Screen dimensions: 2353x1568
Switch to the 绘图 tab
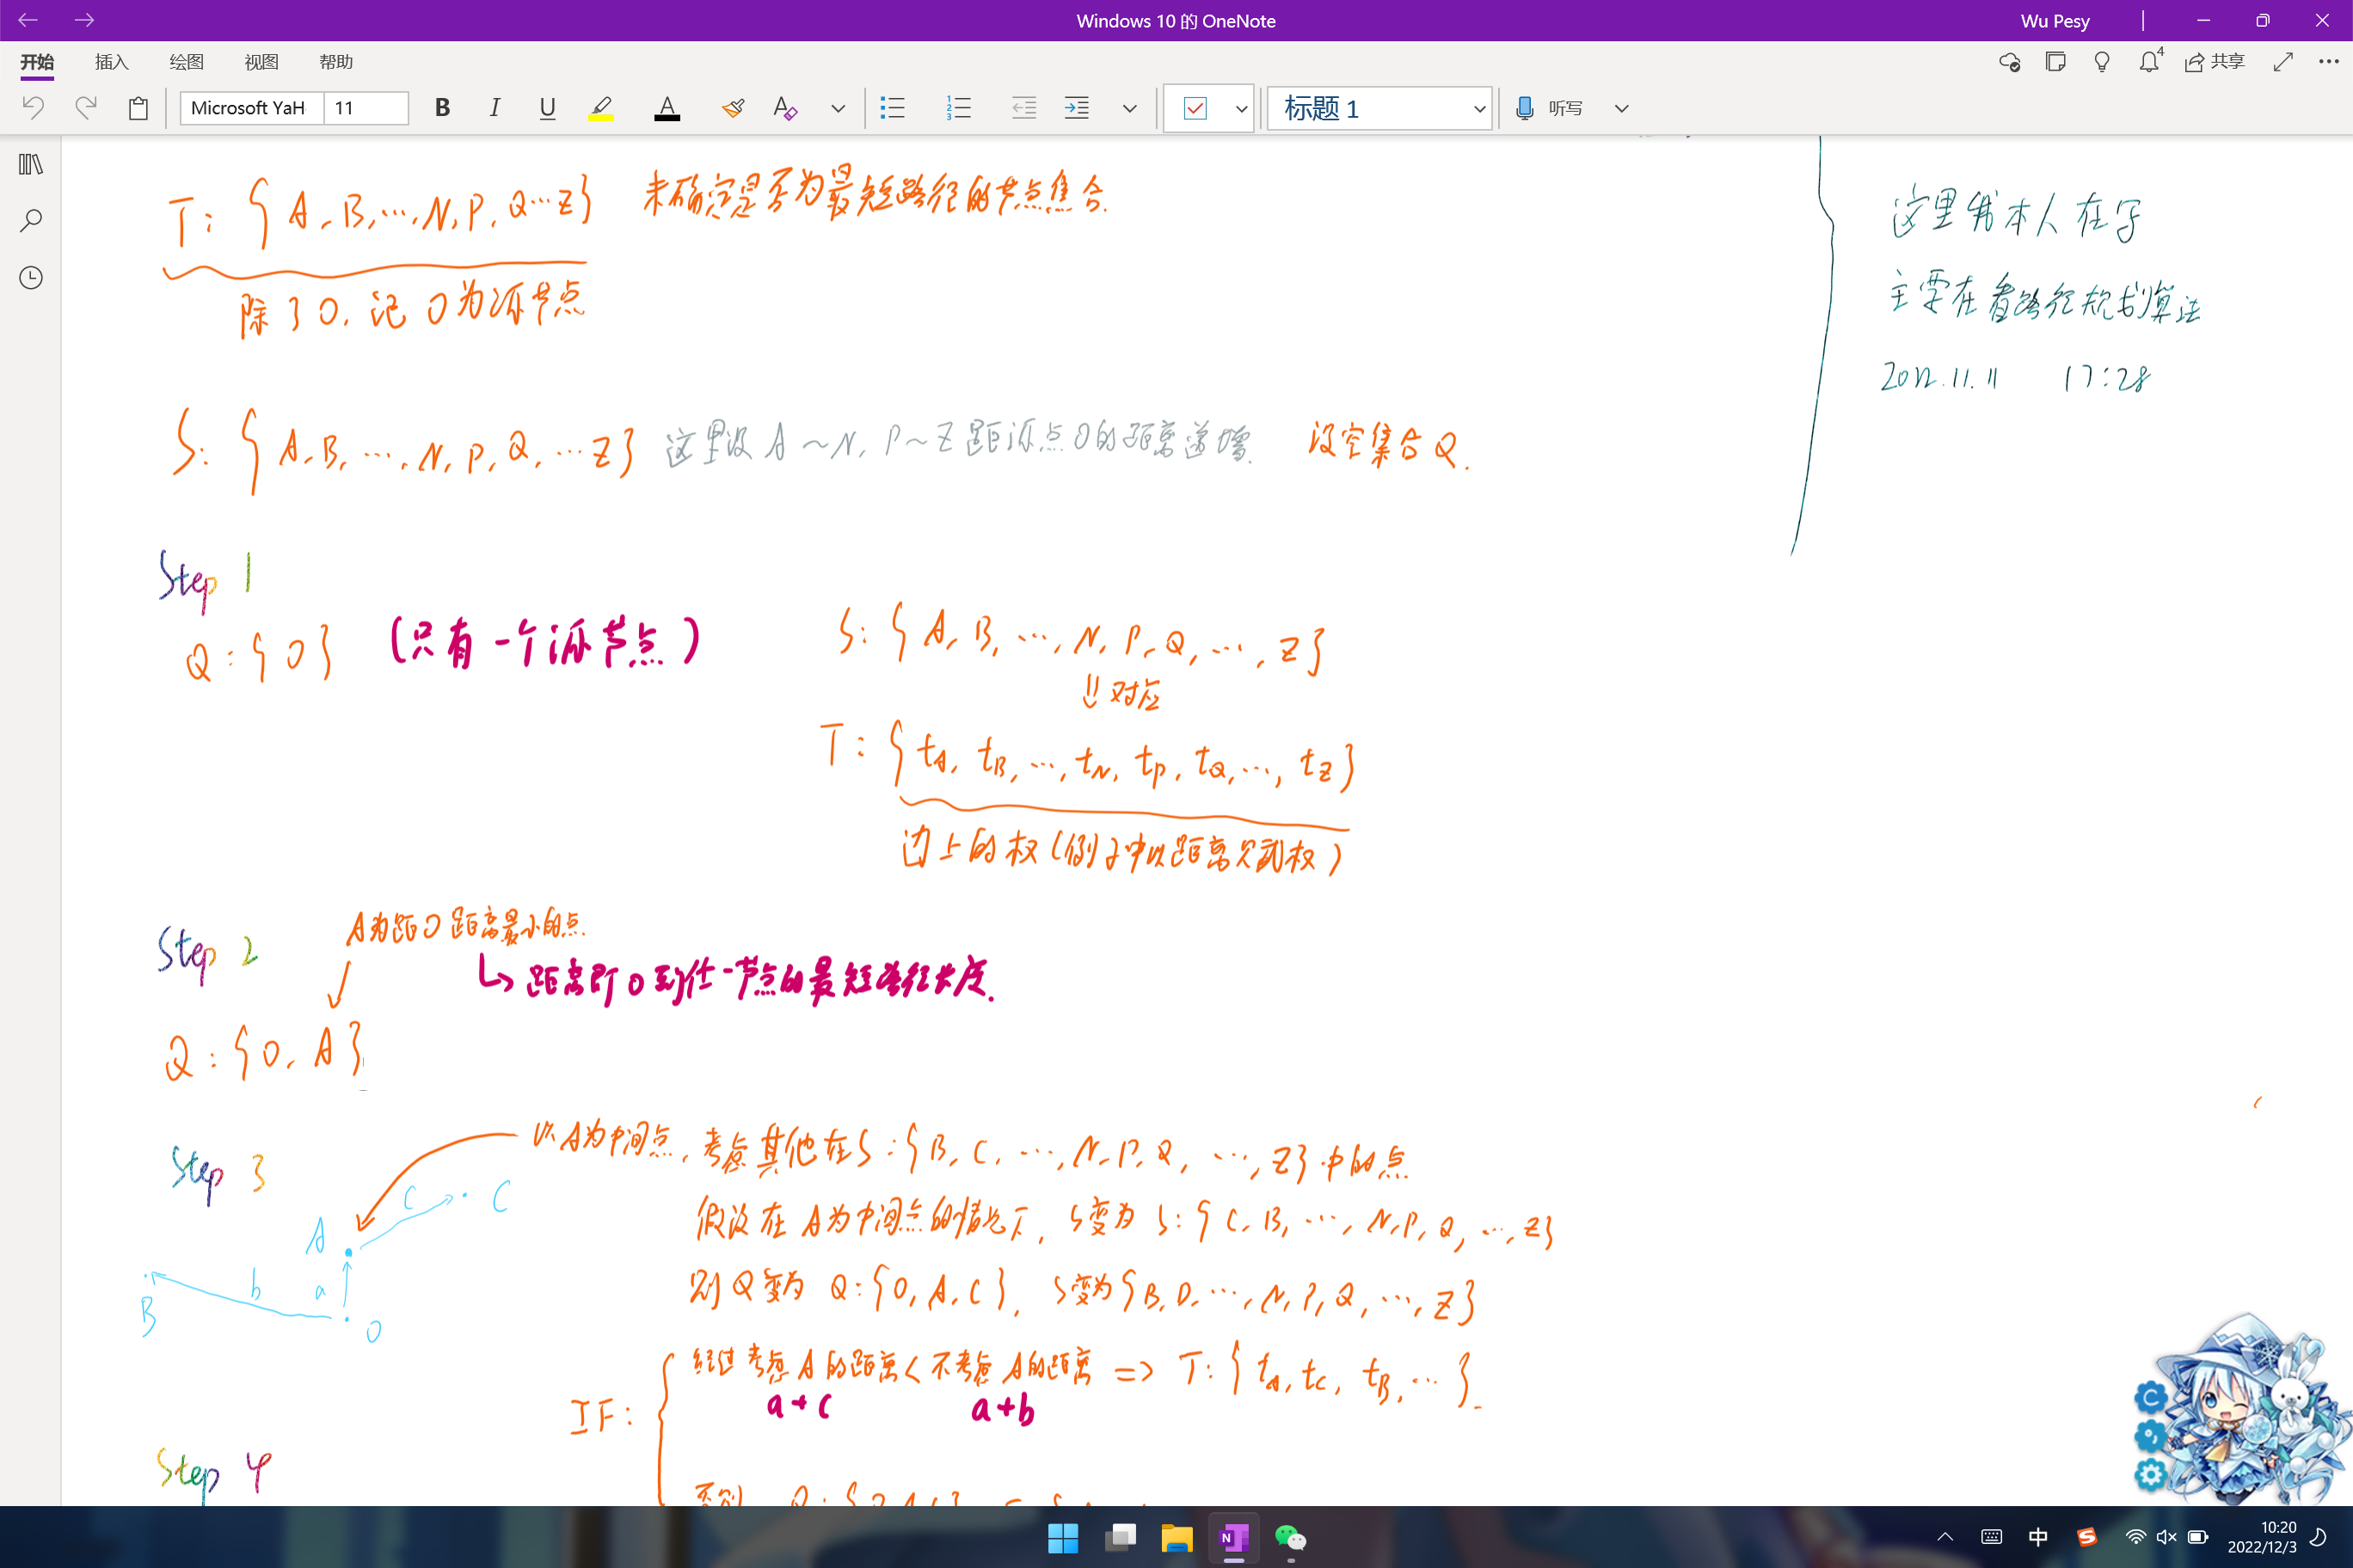click(186, 62)
